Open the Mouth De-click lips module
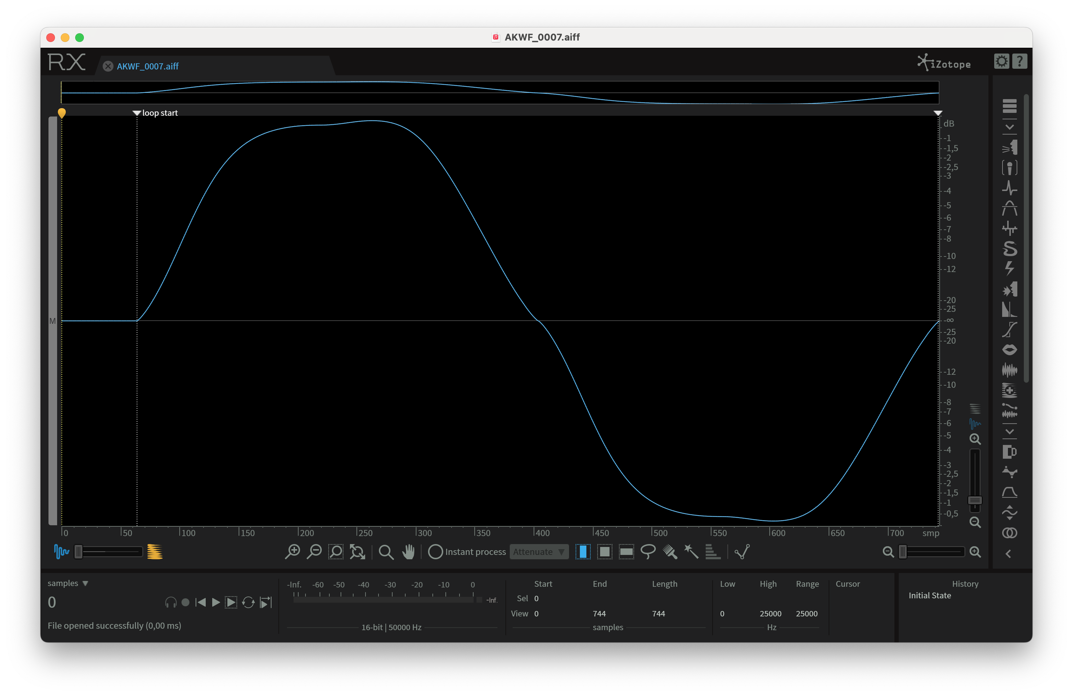This screenshot has height=696, width=1073. click(x=1009, y=349)
